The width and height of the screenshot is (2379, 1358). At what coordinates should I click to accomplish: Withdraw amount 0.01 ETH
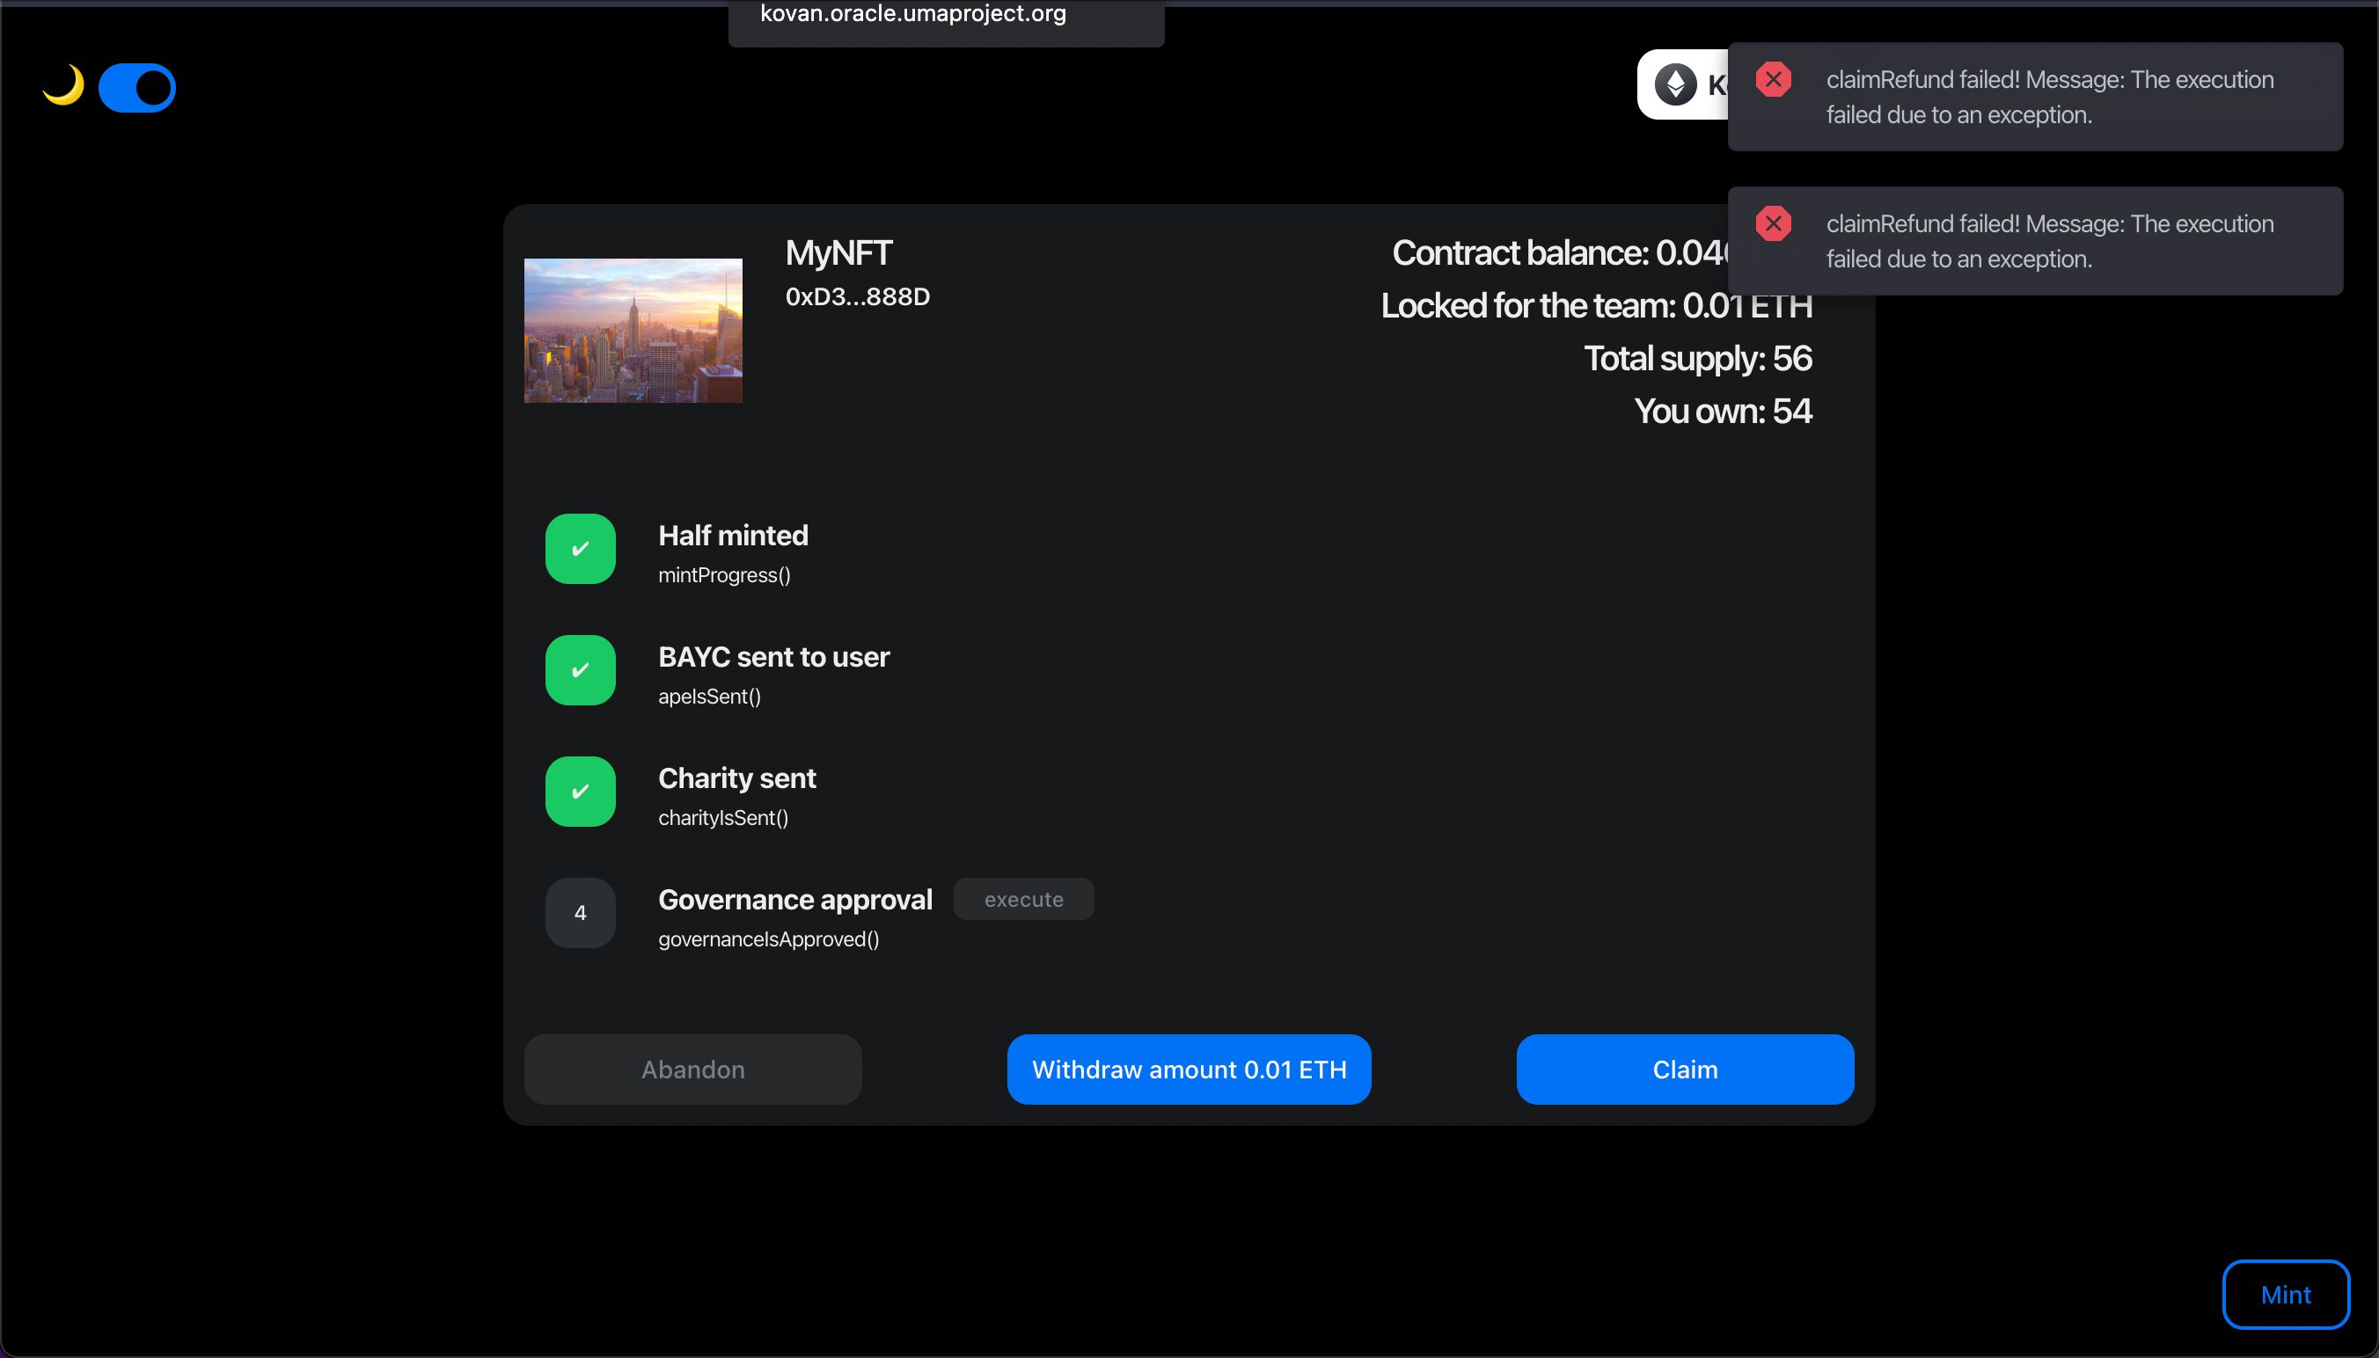tap(1189, 1069)
